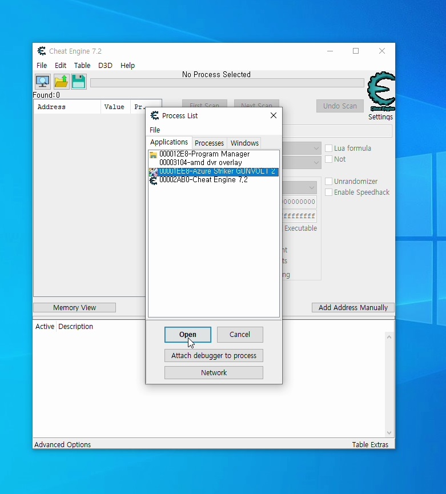This screenshot has width=446, height=494.
Task: Select the Cheat Engine 7.2 process entry
Action: (x=203, y=180)
